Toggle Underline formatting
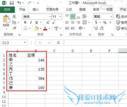The image size is (127, 107). (37, 23)
